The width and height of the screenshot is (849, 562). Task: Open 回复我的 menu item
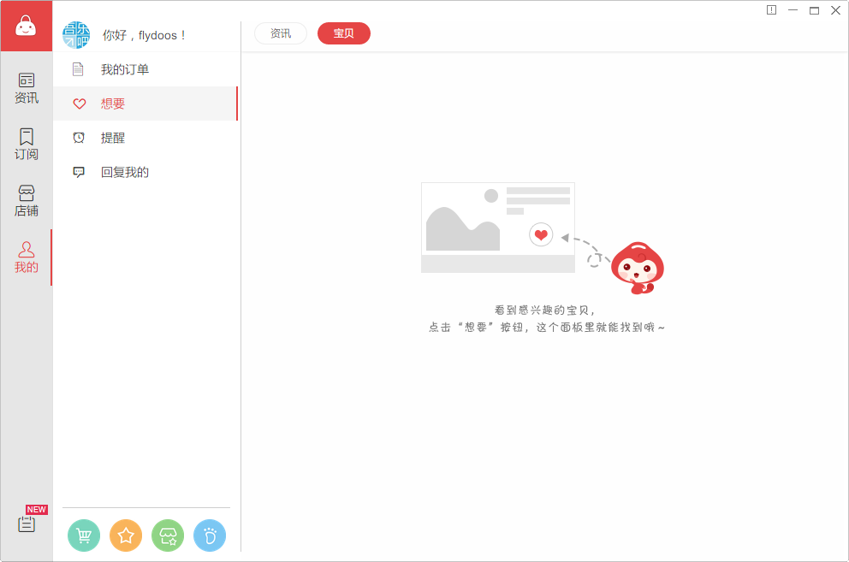145,172
